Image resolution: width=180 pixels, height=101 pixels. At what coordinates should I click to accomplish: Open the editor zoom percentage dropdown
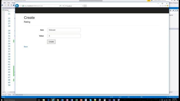[x=5, y=92]
